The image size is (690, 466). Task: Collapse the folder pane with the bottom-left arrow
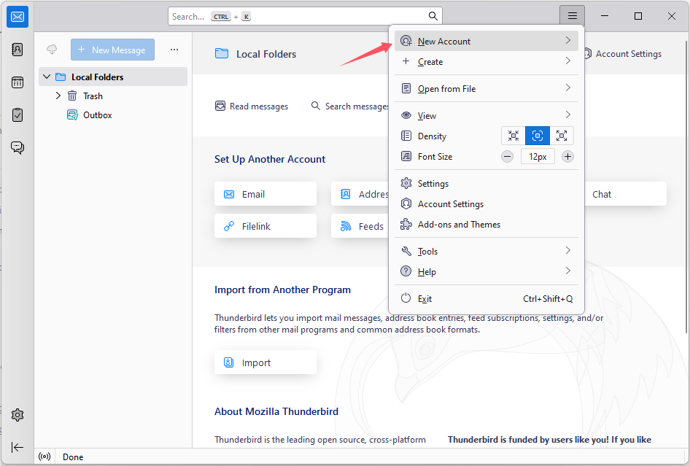pos(17,447)
